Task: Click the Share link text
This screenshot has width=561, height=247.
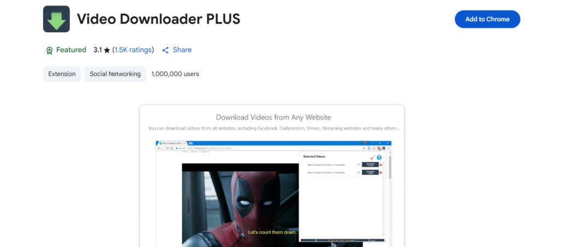Action: [x=182, y=50]
